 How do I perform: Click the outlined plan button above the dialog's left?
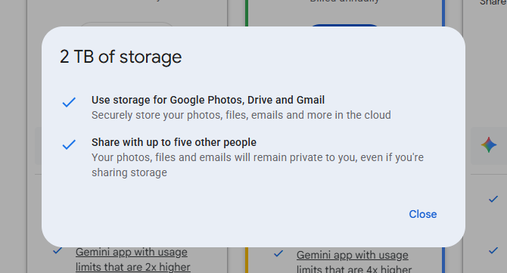coord(126,24)
